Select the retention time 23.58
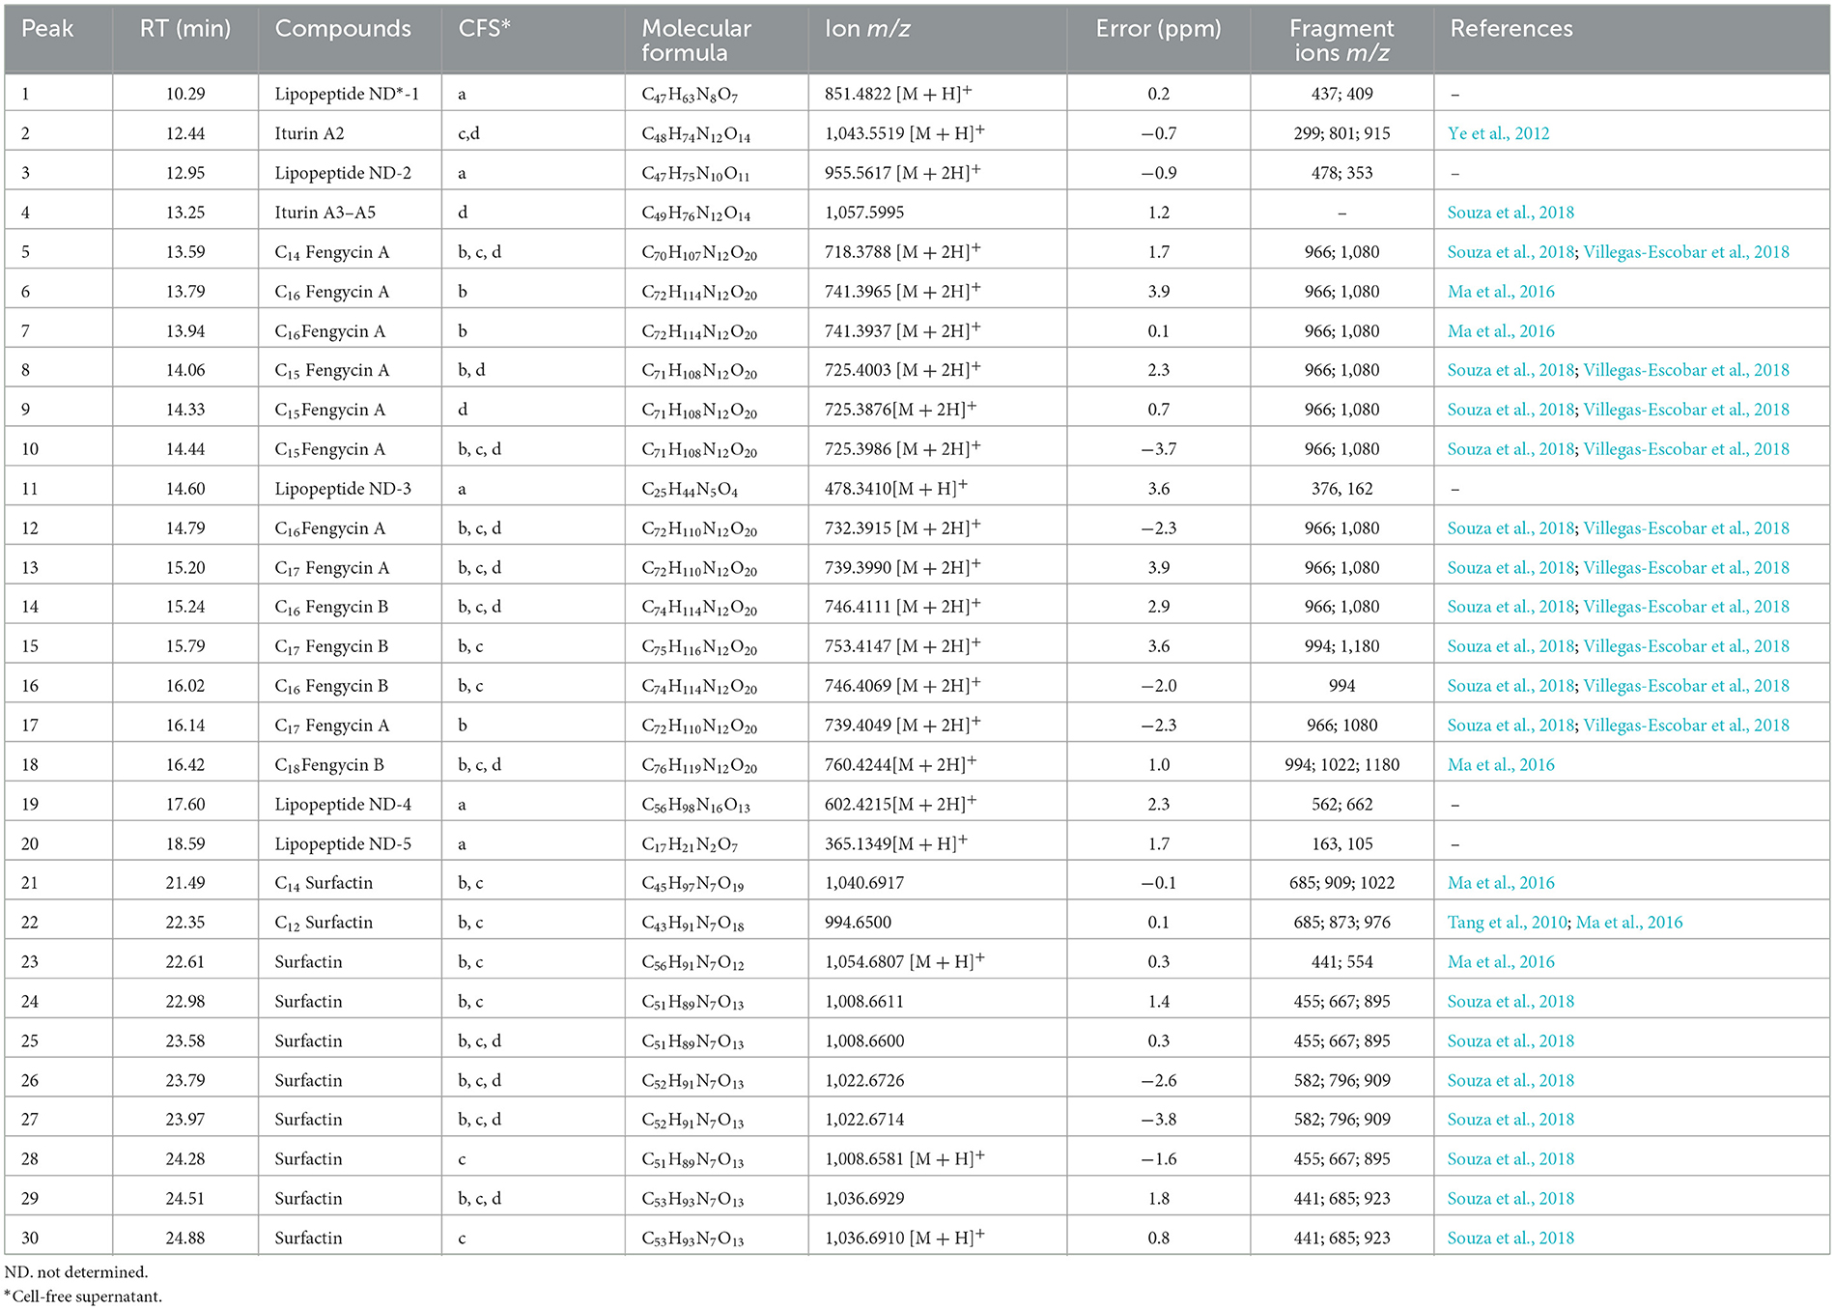Image resolution: width=1835 pixels, height=1310 pixels. tap(185, 1041)
